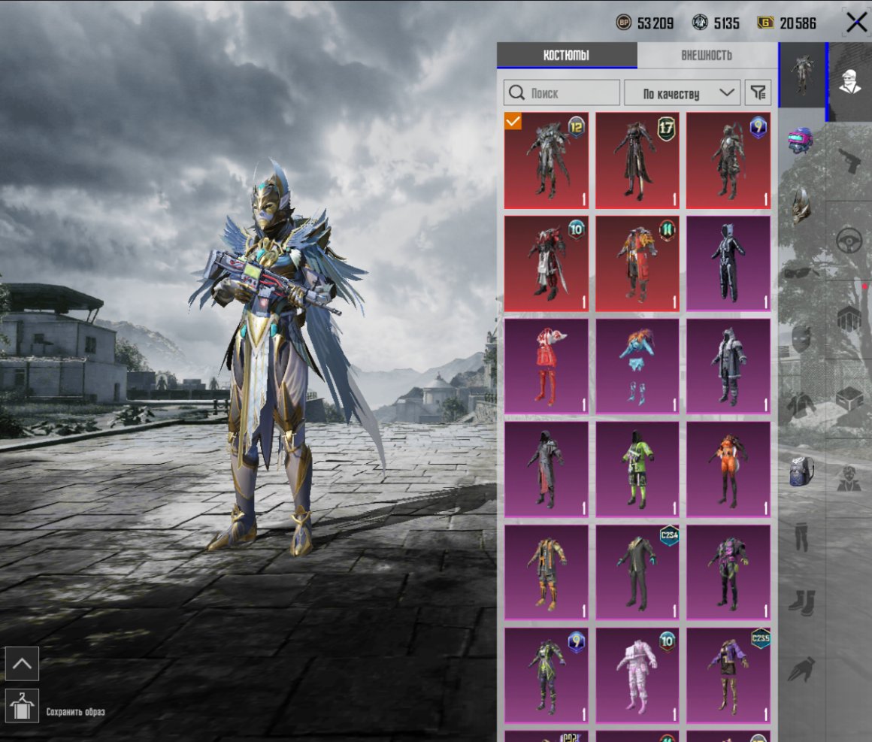The width and height of the screenshot is (872, 742).
Task: Choose the pink outfit with level 10 badge
Action: point(637,676)
